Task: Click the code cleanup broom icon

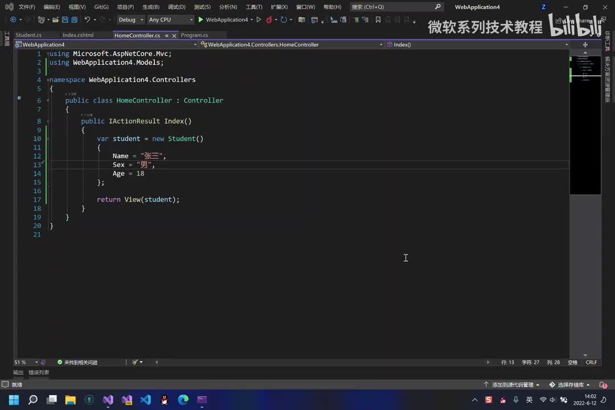Action: tap(135, 362)
